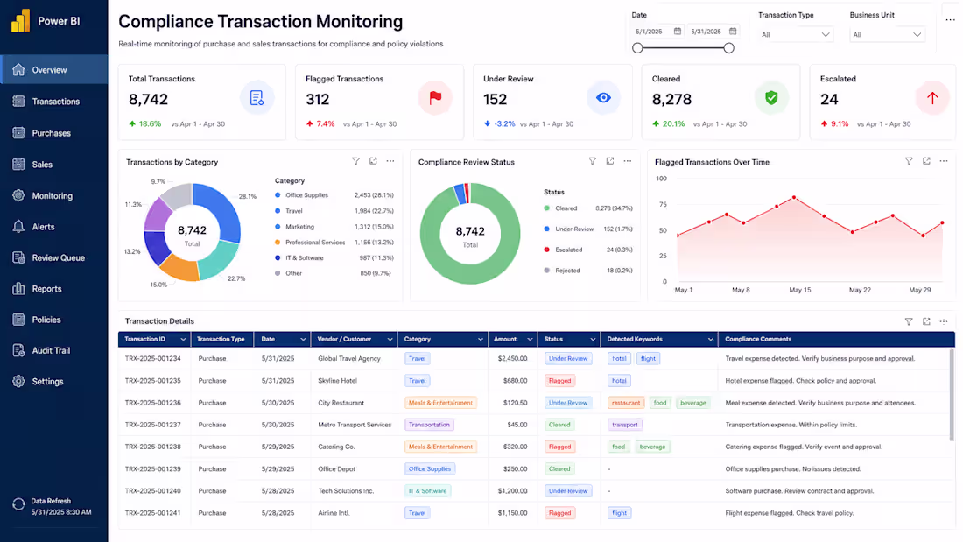Click the right handle of the date slider

point(728,48)
